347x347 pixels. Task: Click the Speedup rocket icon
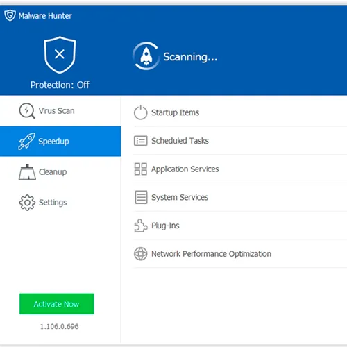point(26,141)
